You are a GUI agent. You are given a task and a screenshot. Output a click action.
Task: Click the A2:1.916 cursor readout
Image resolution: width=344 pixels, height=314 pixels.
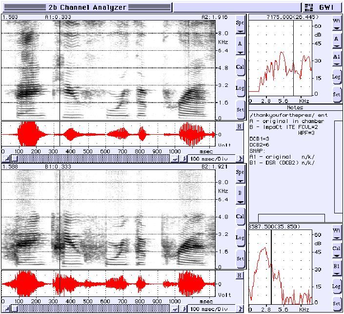pyautogui.click(x=215, y=17)
